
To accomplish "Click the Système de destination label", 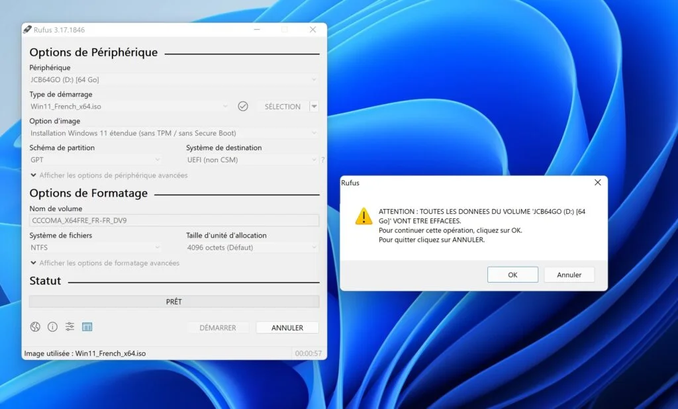I will 224,148.
